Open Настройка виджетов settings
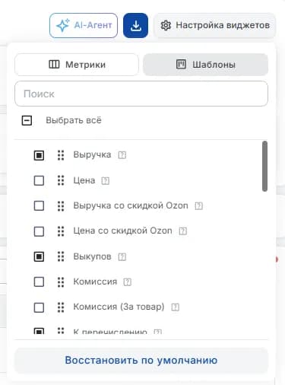Image resolution: width=285 pixels, height=385 pixels. 215,25
